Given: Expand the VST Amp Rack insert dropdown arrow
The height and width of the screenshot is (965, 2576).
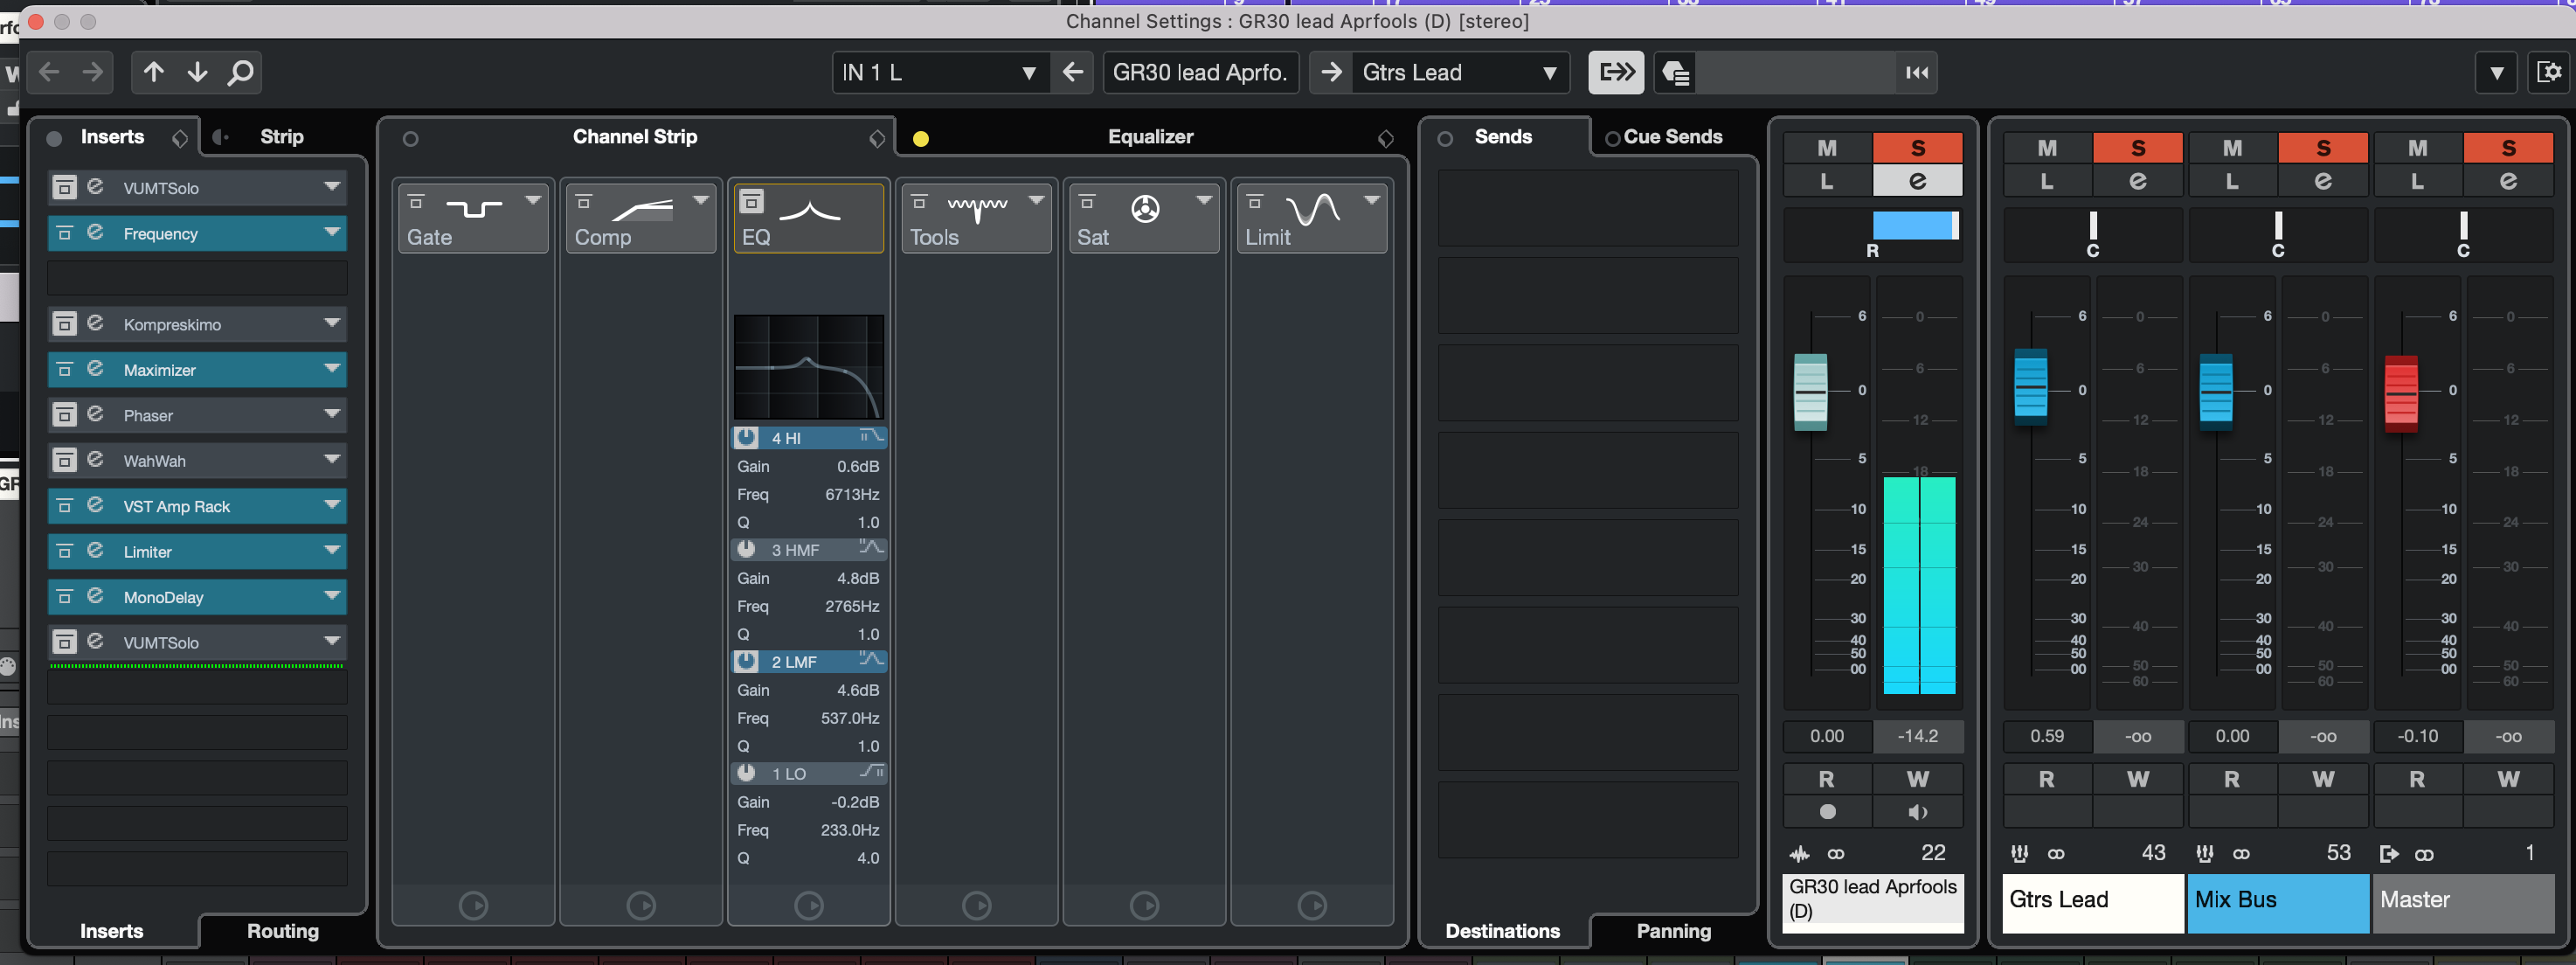Looking at the screenshot, I should click(332, 505).
